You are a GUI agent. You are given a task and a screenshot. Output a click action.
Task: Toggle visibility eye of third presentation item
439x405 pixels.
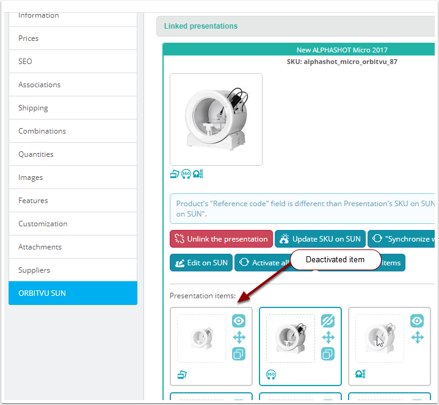(x=417, y=321)
